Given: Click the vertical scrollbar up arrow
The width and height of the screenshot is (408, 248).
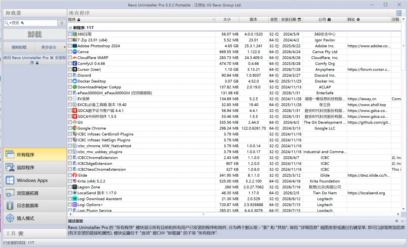Looking at the screenshot, I should (403, 19).
